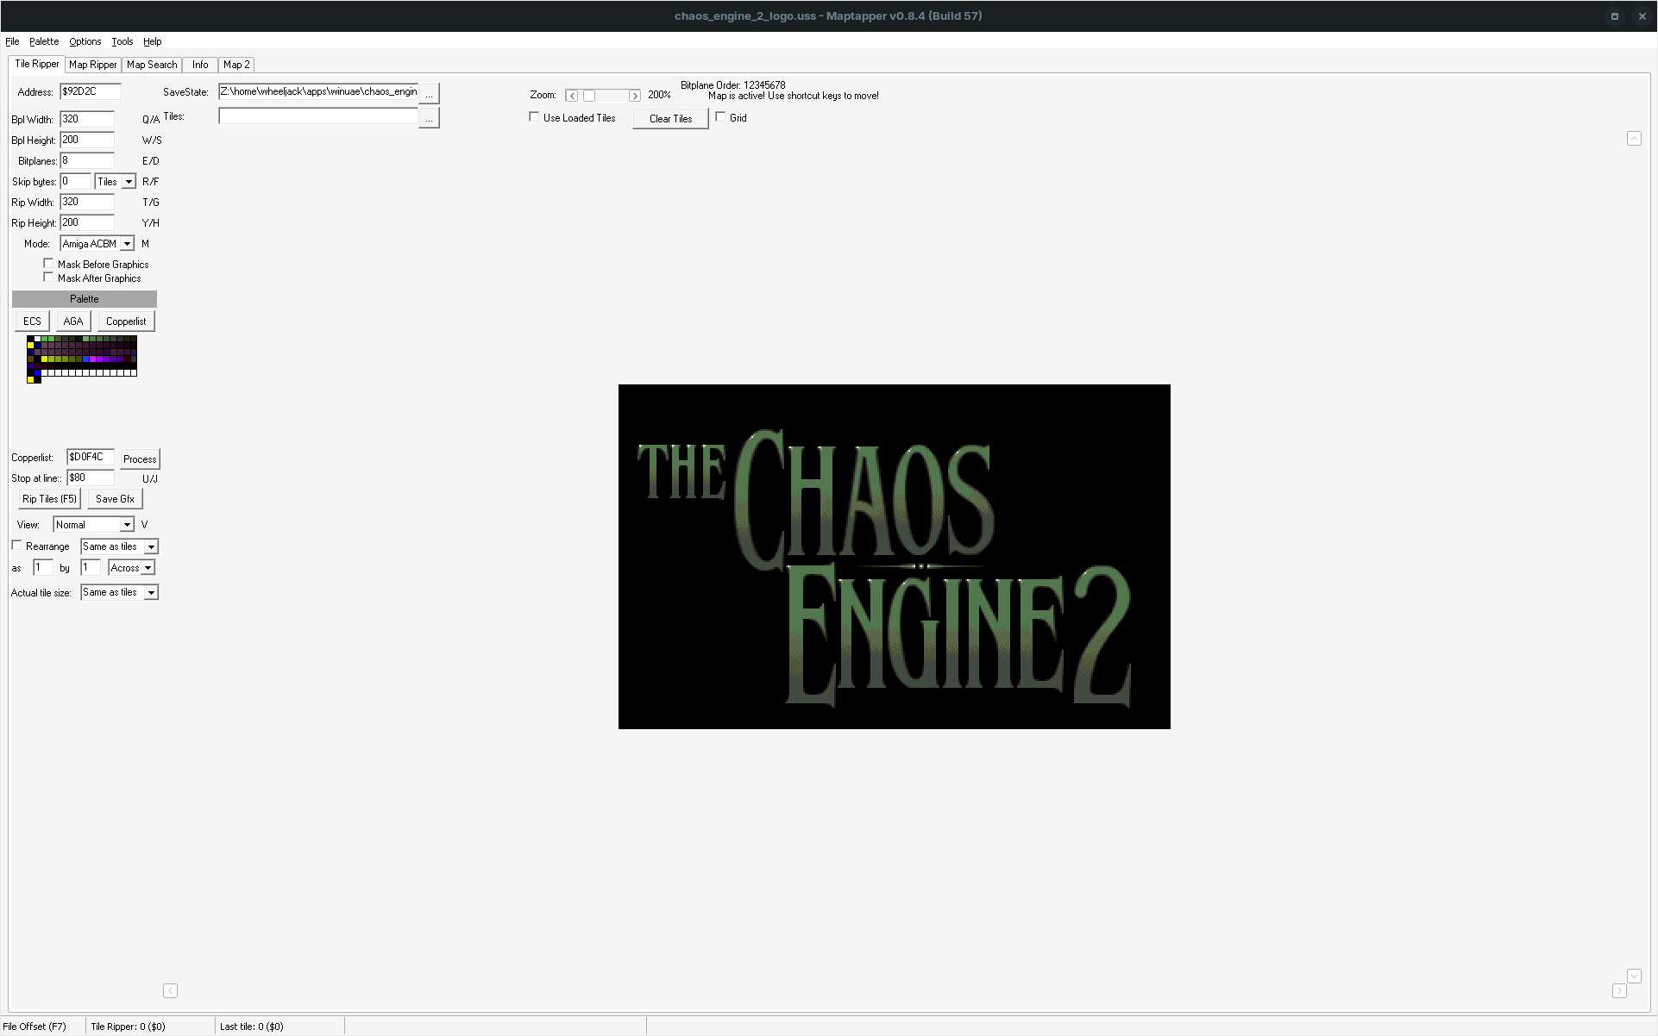Enable the Grid checkbox

click(x=720, y=116)
